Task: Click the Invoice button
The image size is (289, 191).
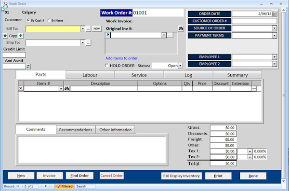Action: tap(49, 176)
